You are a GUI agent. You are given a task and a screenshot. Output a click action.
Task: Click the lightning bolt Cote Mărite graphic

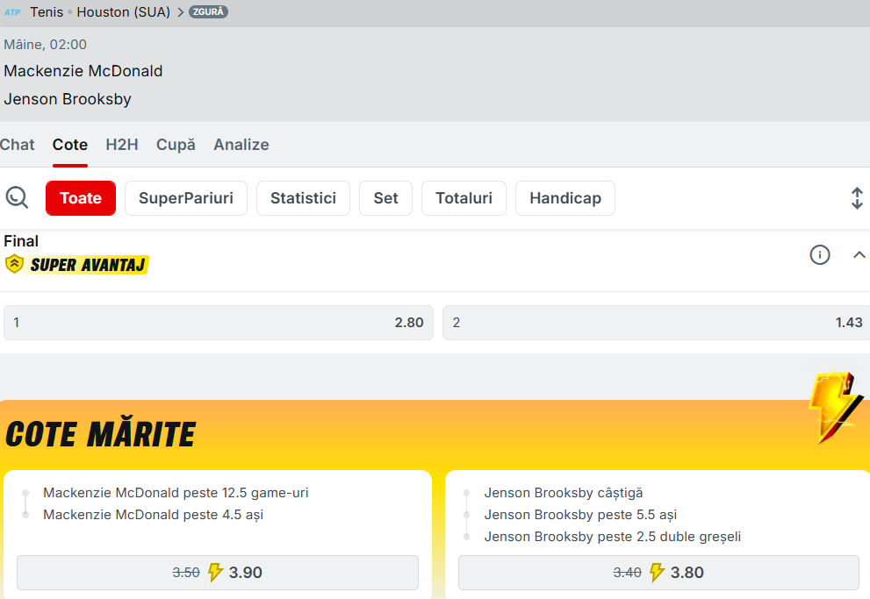(x=833, y=407)
